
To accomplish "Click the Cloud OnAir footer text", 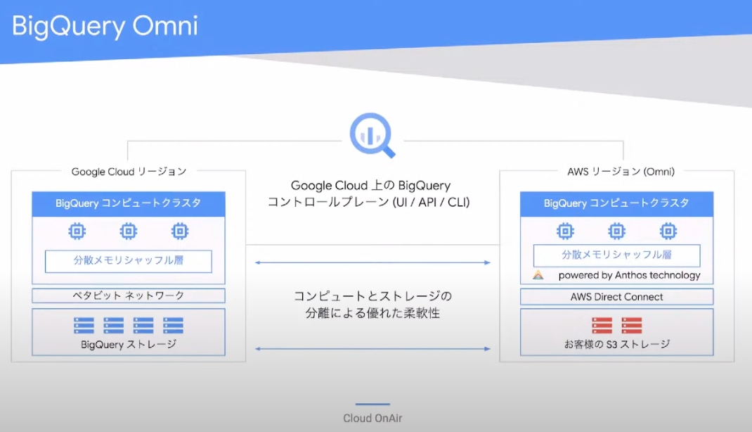I will 372,418.
